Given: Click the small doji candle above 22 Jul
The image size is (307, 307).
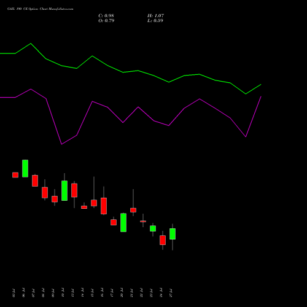Looking at the screenshot, I should 143,221.
